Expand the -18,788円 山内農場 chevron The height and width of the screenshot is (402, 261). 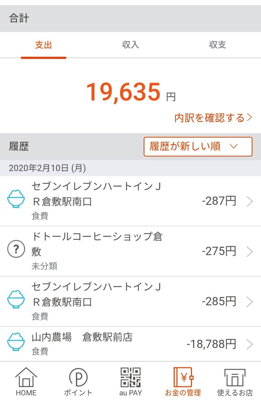250,344
